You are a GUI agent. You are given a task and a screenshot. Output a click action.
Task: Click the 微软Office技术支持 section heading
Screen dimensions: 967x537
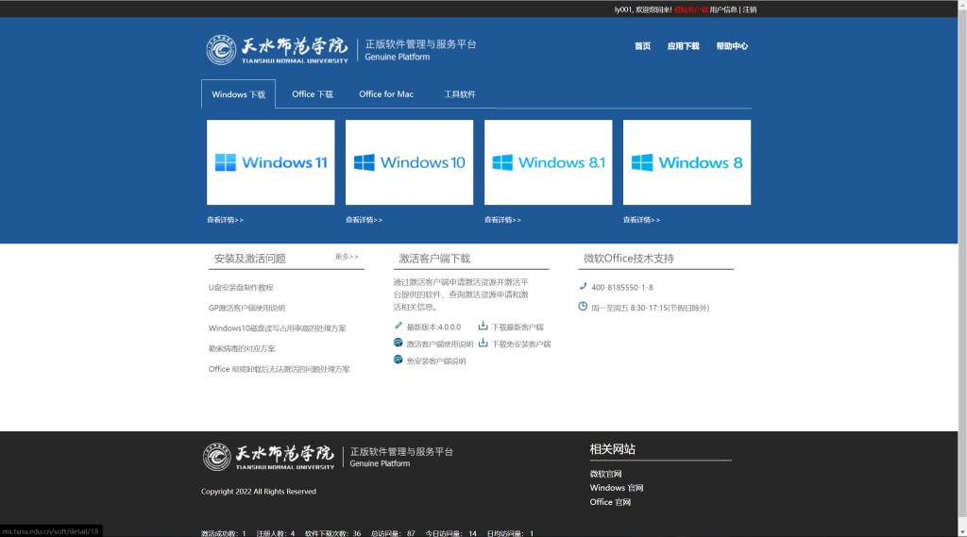point(628,259)
